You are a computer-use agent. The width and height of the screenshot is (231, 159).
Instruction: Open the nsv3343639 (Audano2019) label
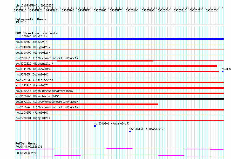tap(147, 129)
